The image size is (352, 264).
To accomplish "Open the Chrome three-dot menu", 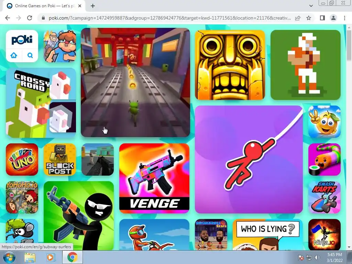I will tap(344, 18).
